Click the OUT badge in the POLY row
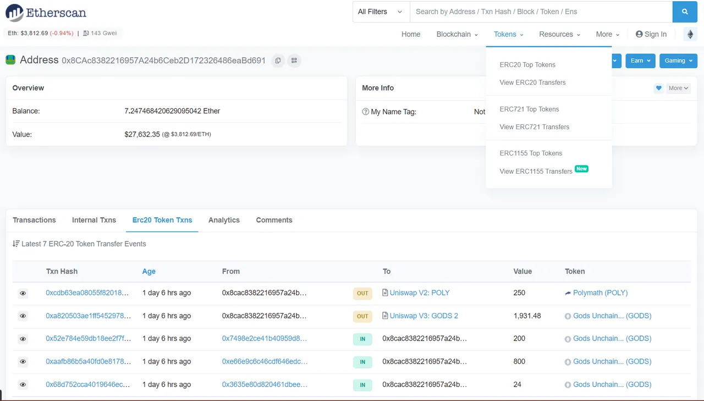 click(x=362, y=293)
